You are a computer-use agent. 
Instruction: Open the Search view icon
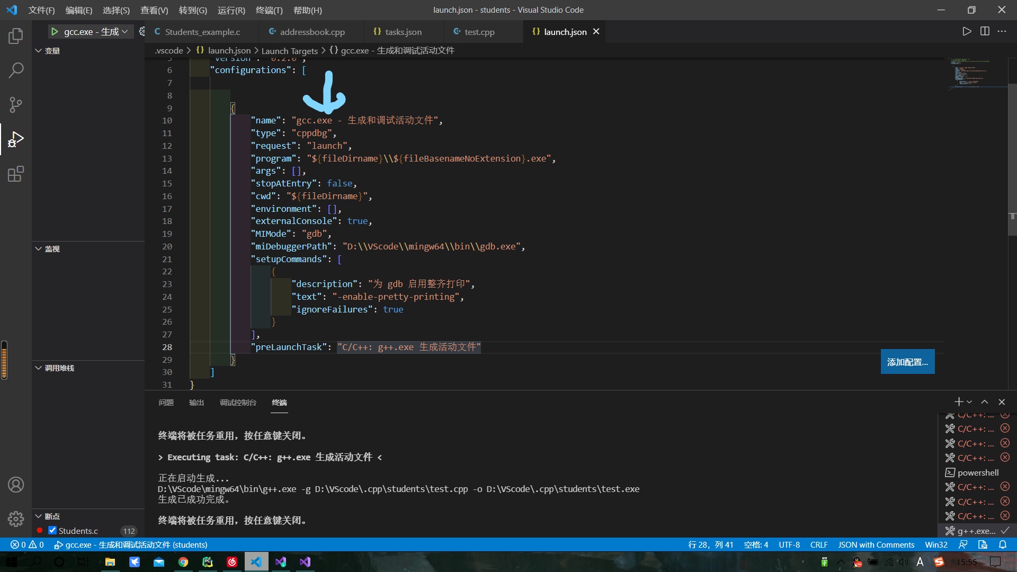16,70
